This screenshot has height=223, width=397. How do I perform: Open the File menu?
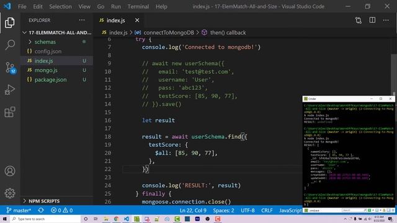point(22,6)
